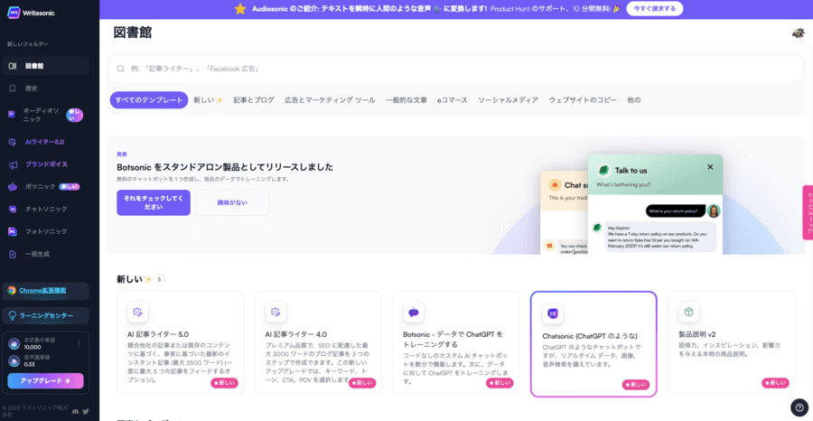Click the AI 記事ライター 4.0 card icon
Screen dimensions: 813x421
[276, 312]
